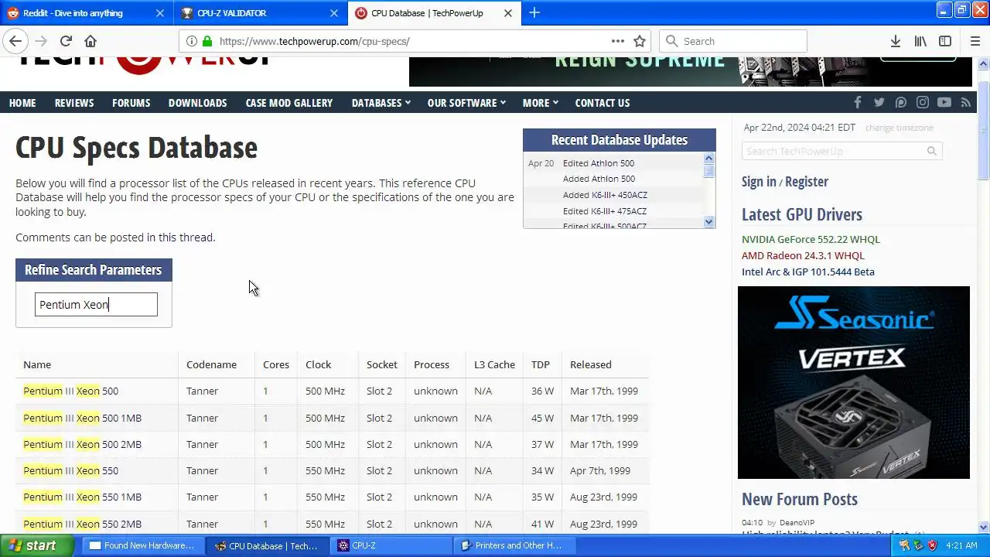The height and width of the screenshot is (557, 990).
Task: Click the Register link
Action: click(806, 181)
